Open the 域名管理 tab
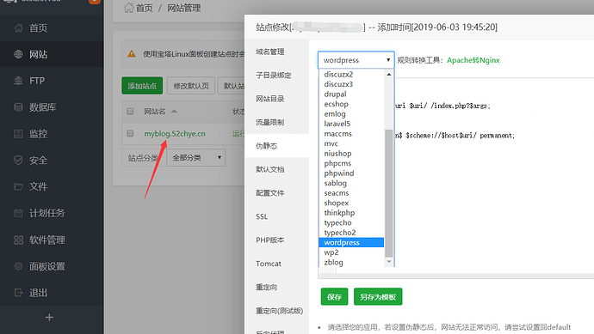The height and width of the screenshot is (334, 594). click(x=269, y=52)
